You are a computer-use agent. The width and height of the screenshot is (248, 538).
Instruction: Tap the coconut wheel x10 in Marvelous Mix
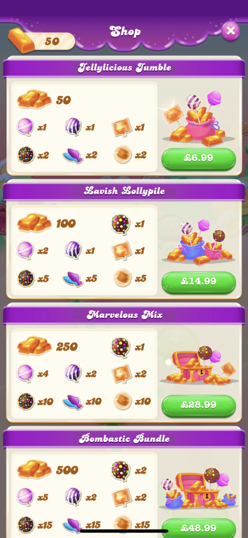click(x=123, y=401)
